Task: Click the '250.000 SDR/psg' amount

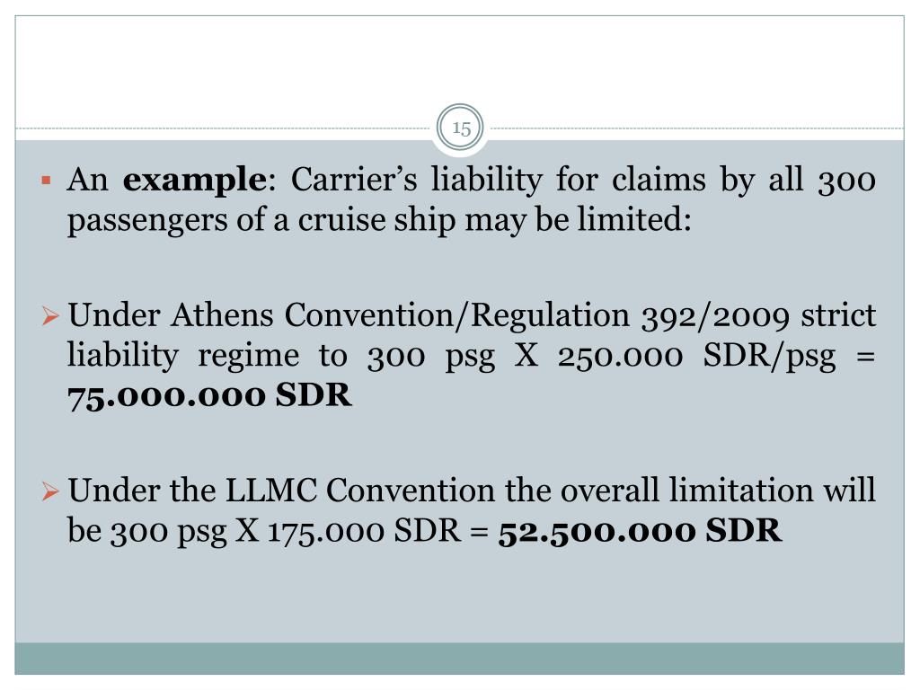Action: 696,356
